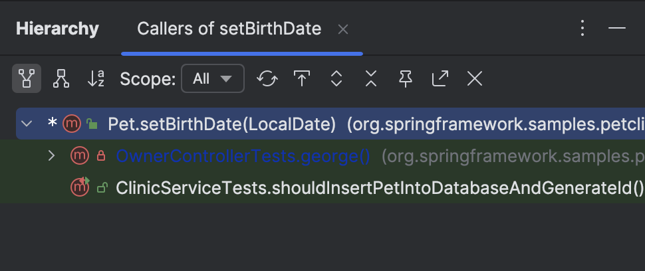645x271 pixels.
Task: Close the Callers of setBirthDate tab
Action: [x=343, y=29]
